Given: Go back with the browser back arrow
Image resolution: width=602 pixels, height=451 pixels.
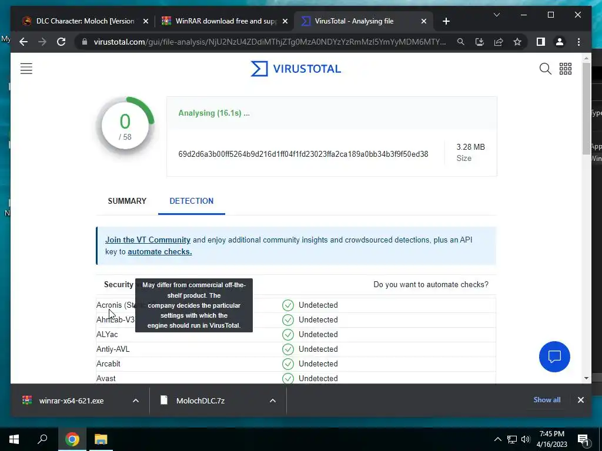Looking at the screenshot, I should [24, 42].
